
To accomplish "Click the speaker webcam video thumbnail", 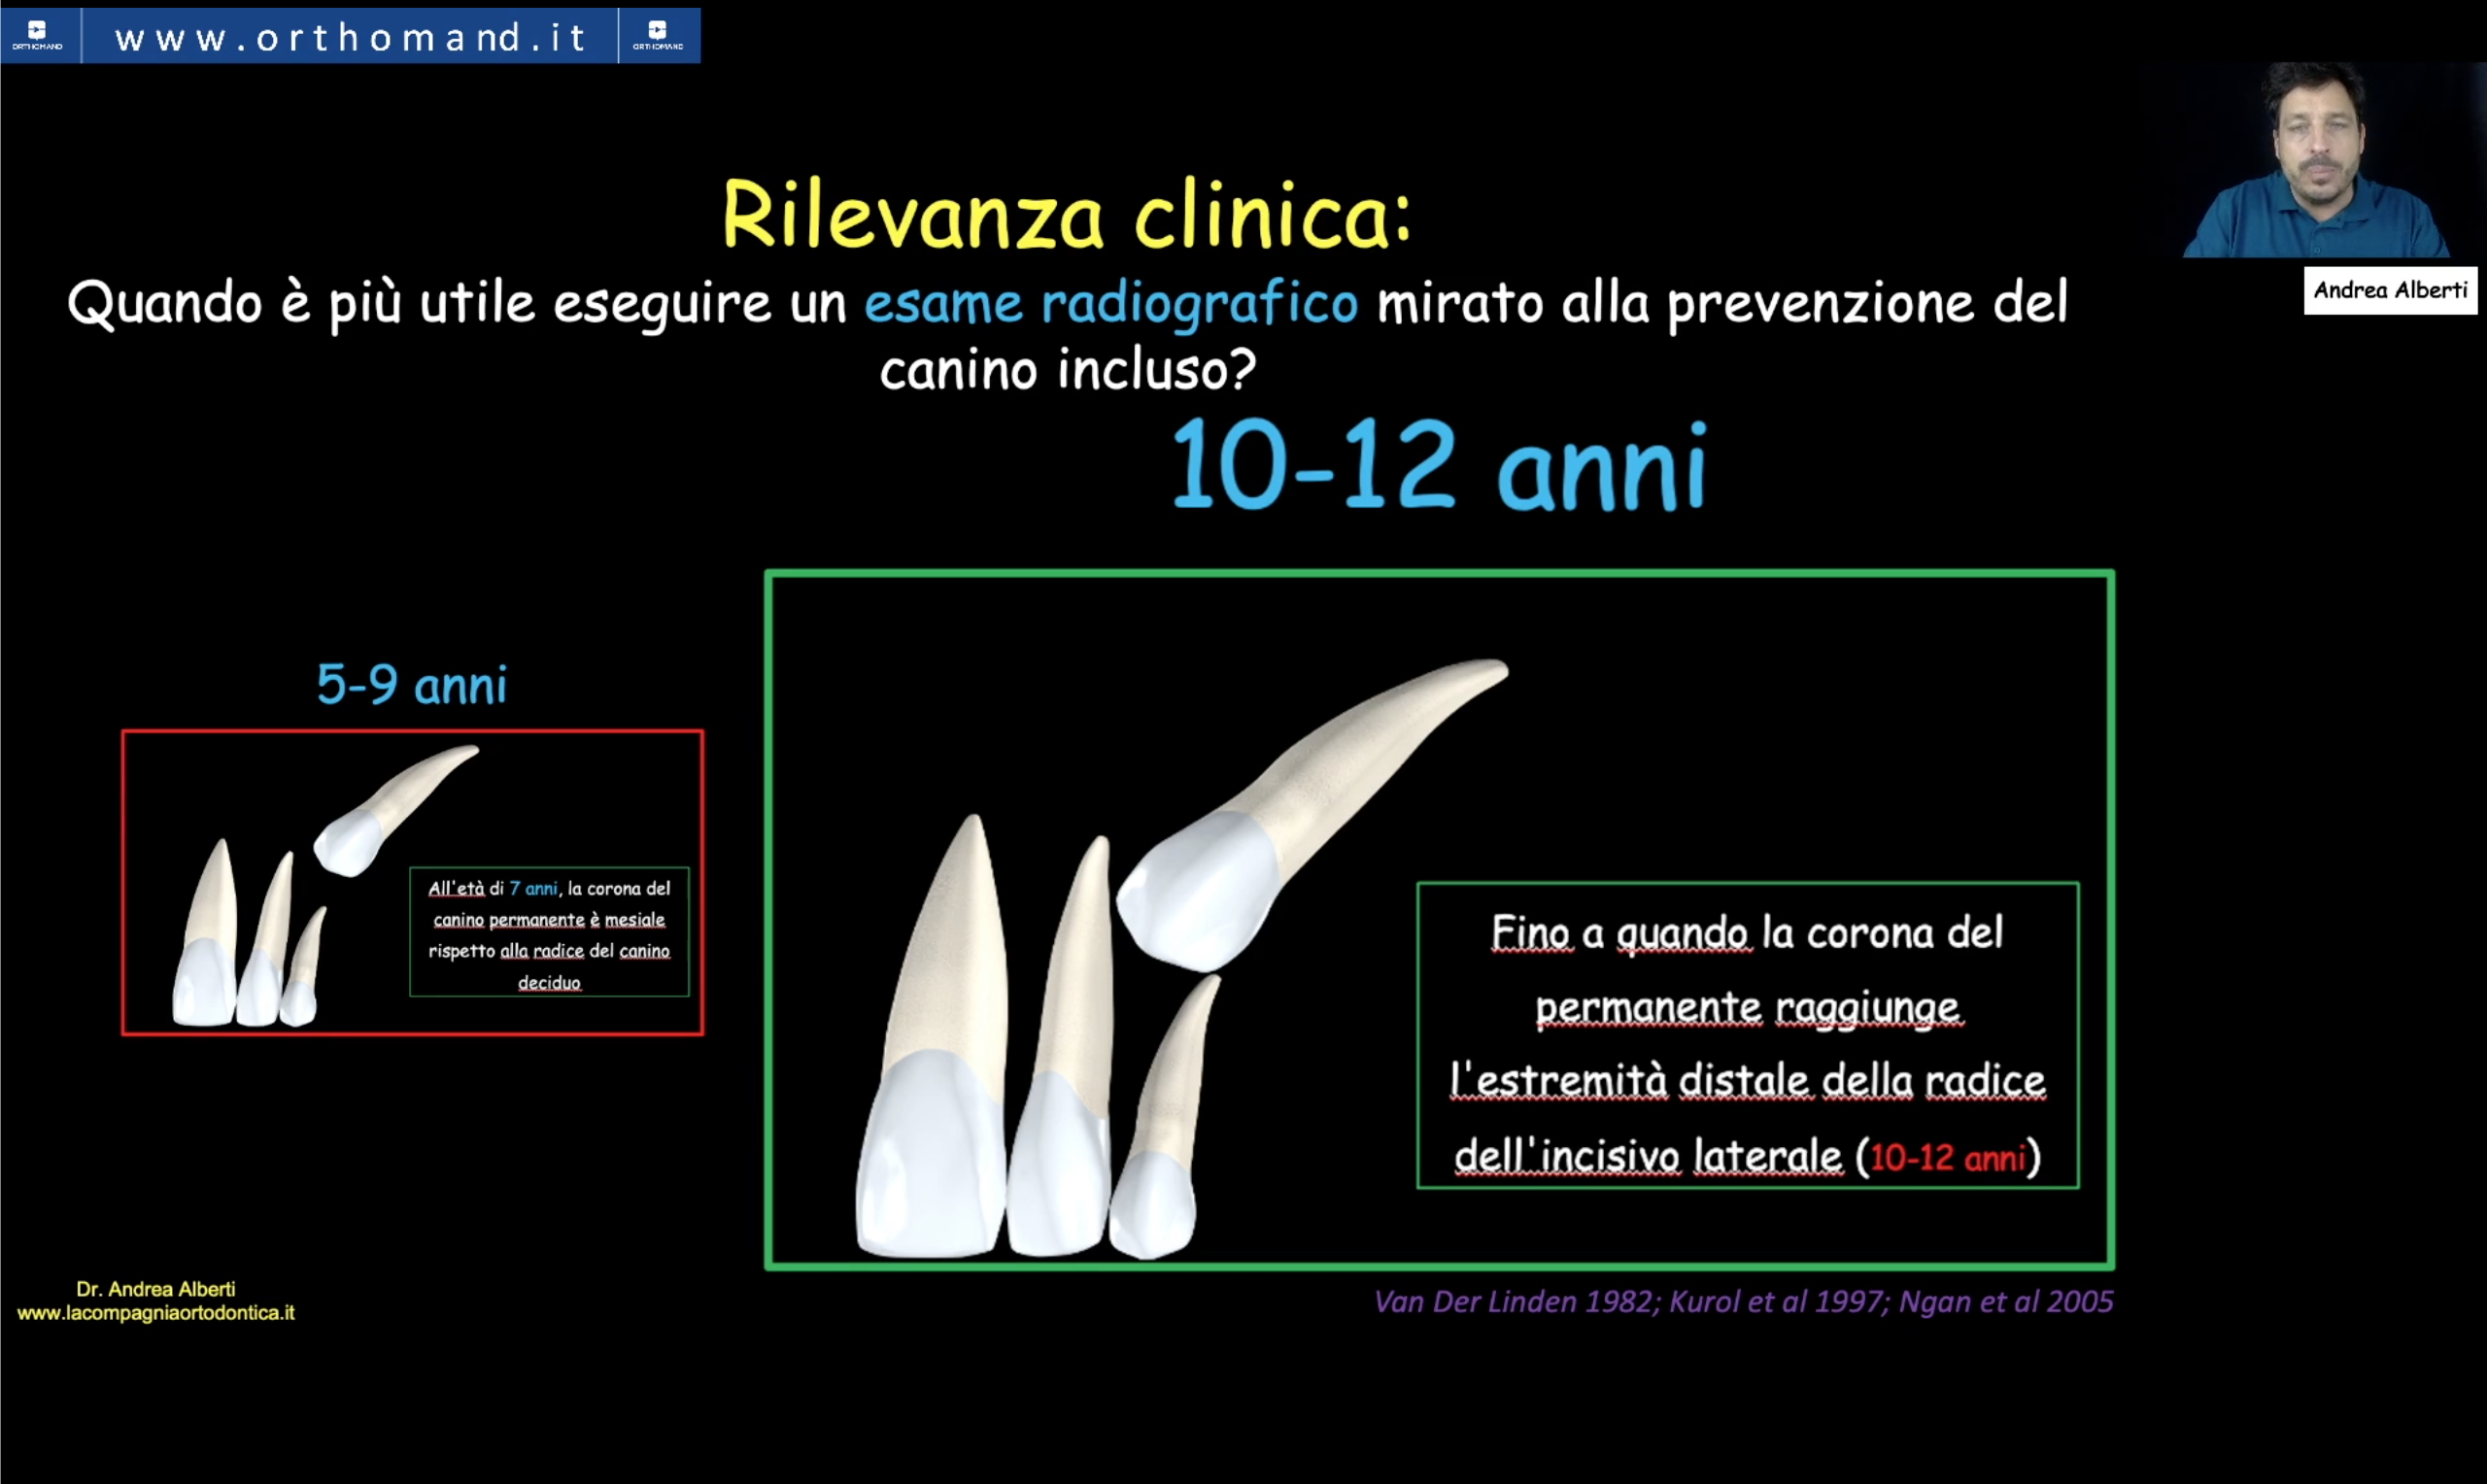I will pos(2318,160).
